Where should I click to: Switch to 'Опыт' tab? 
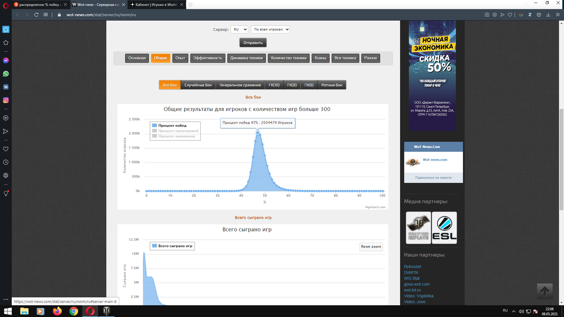180,58
